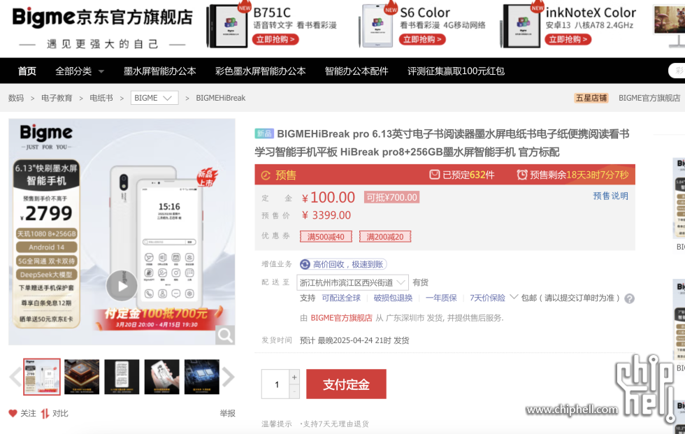685x434 pixels.
Task: Click 数码 breadcrumb link
Action: pos(16,98)
